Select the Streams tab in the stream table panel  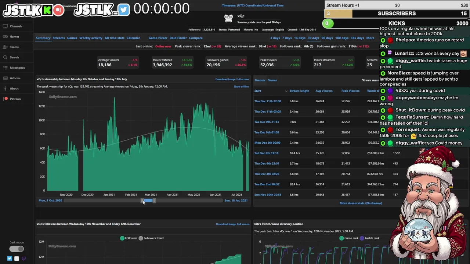[x=260, y=80]
